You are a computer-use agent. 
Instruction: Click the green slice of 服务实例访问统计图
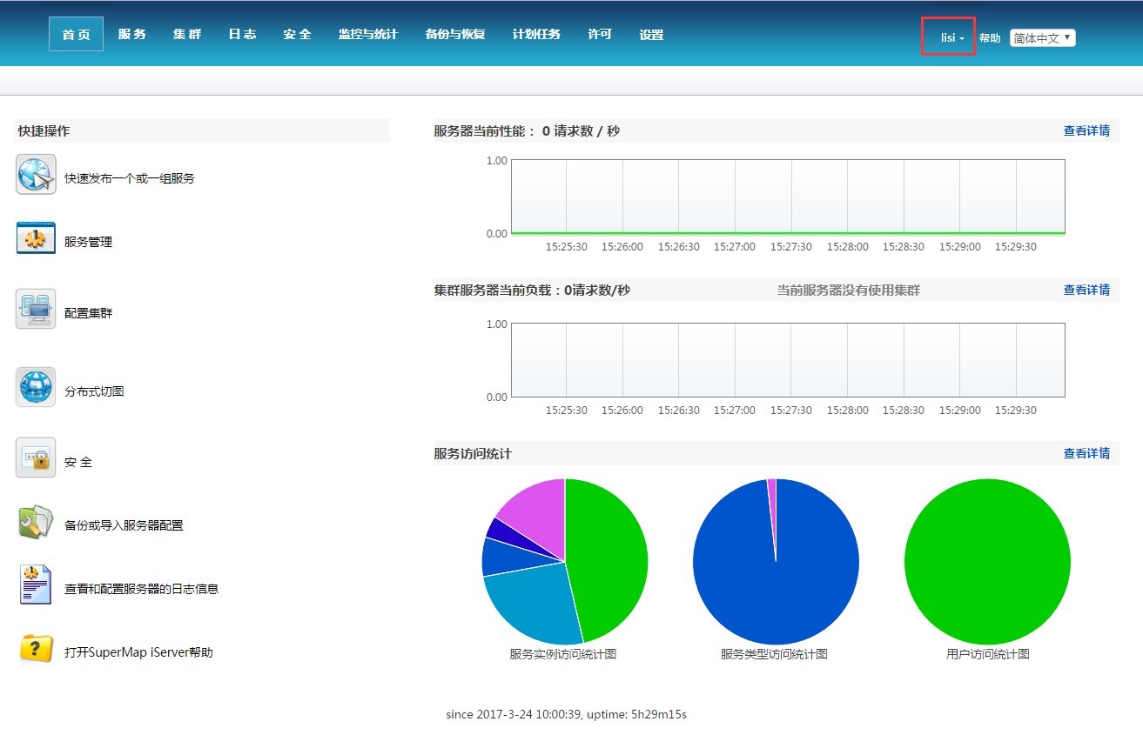[609, 557]
